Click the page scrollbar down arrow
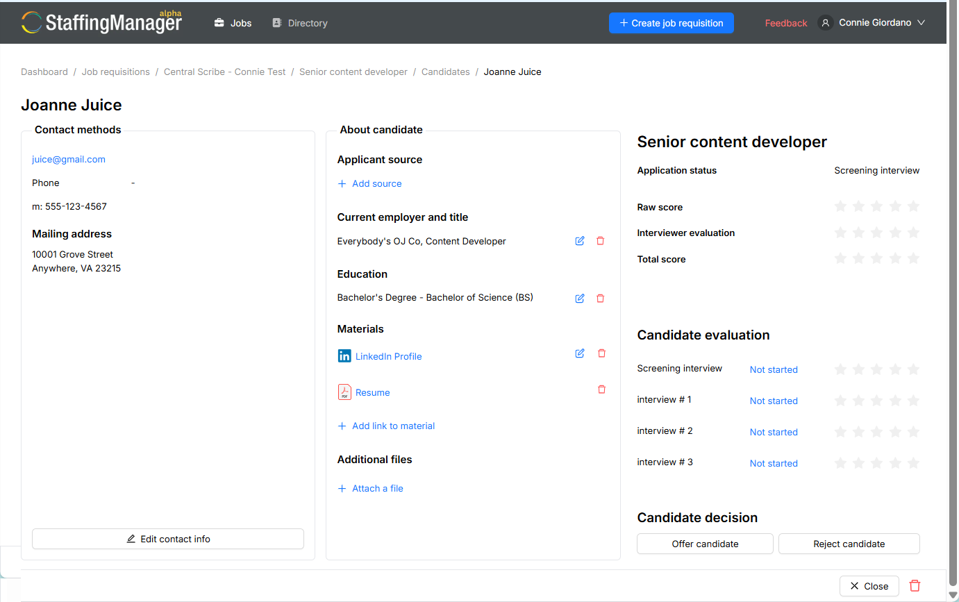Viewport: 959px width, 602px height. (x=953, y=595)
